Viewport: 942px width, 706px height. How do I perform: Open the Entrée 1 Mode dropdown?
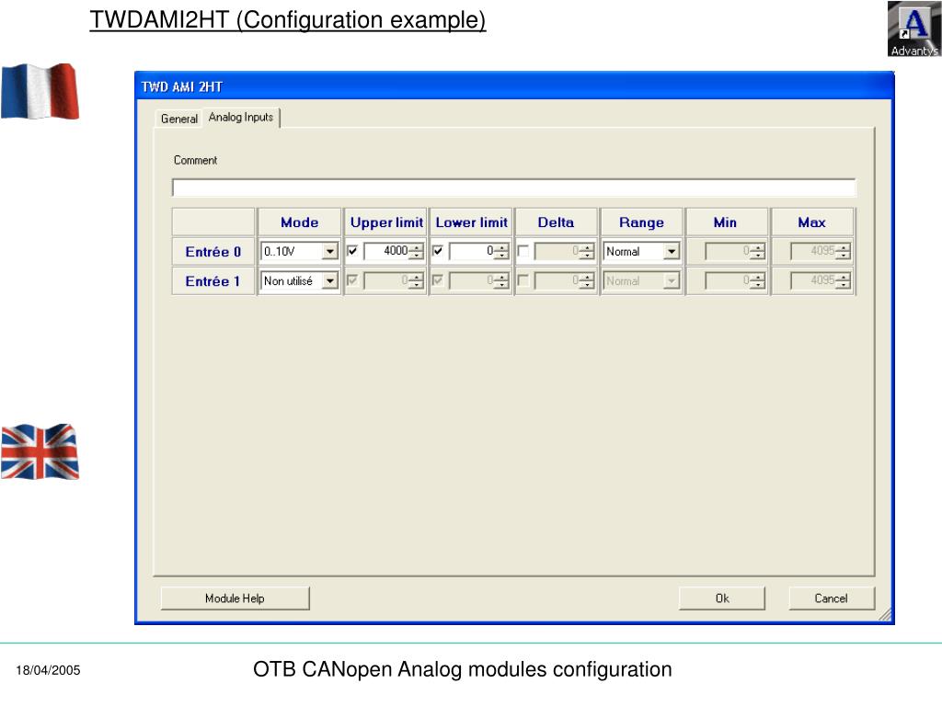(330, 281)
